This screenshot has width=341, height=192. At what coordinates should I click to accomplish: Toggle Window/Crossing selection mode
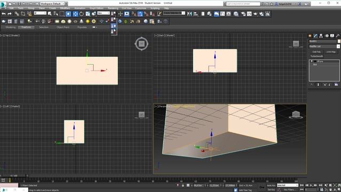pos(68,14)
